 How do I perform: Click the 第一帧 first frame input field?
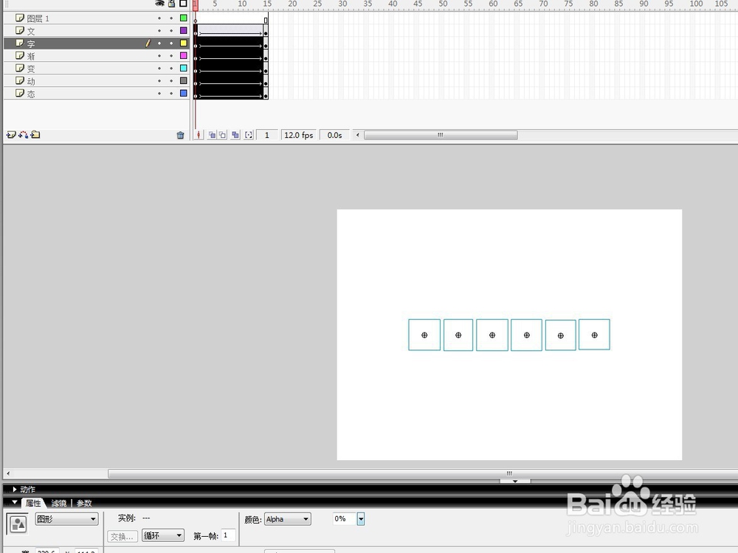pos(228,535)
